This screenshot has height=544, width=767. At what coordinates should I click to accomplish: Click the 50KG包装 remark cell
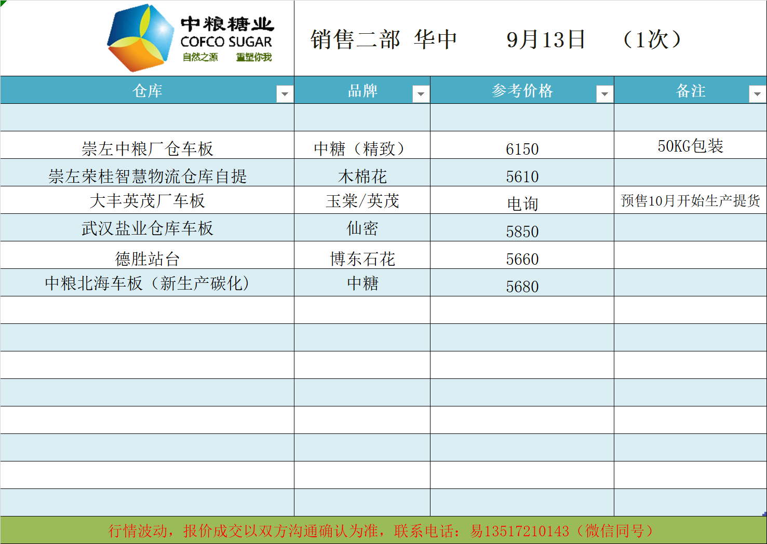(690, 146)
